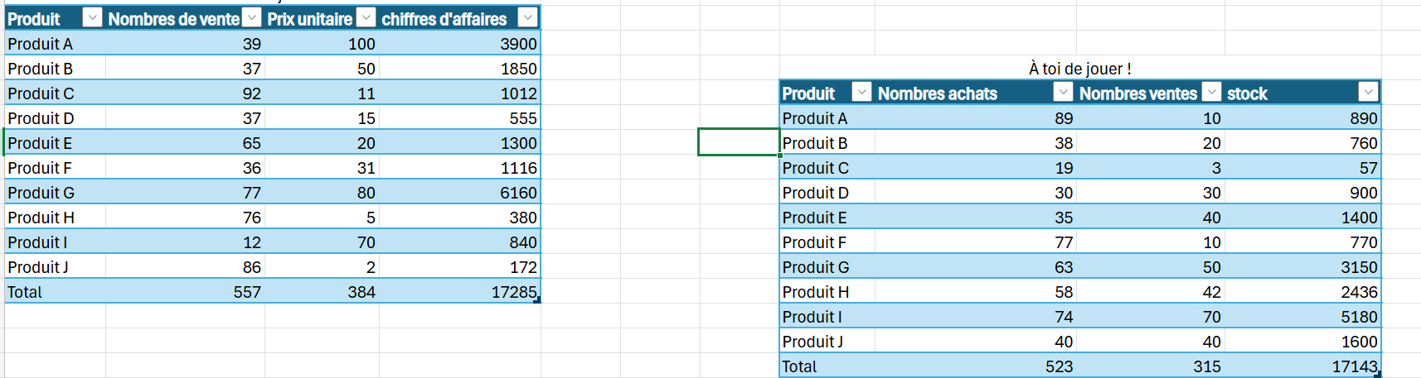Expand the chiffres d'affaires filter arrow
1421x378 pixels.
click(x=527, y=18)
